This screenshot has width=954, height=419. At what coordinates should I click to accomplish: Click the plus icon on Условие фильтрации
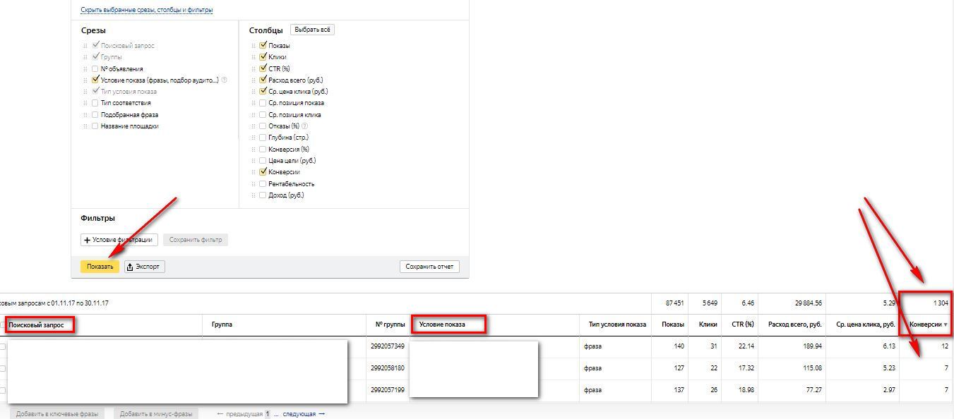pos(88,240)
